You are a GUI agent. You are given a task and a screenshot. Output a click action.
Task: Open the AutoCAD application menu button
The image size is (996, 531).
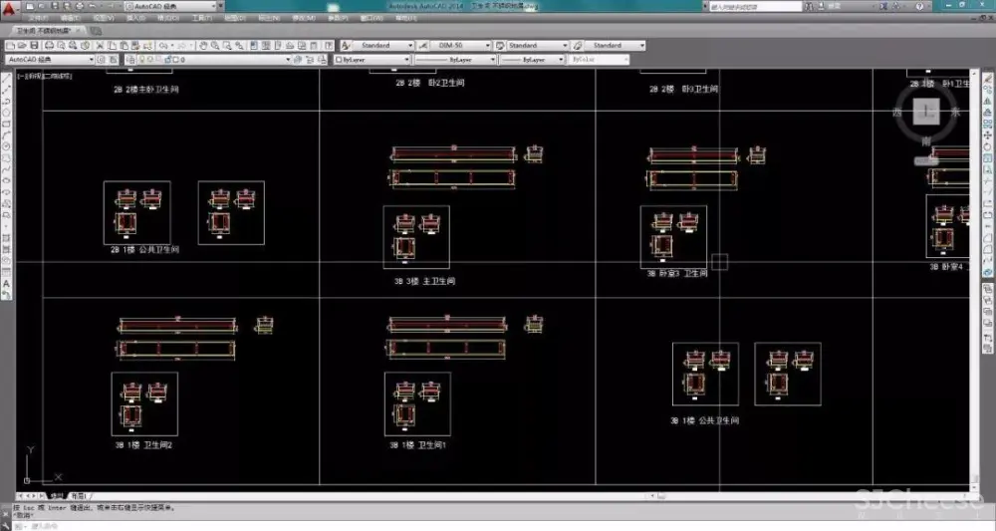click(x=8, y=8)
